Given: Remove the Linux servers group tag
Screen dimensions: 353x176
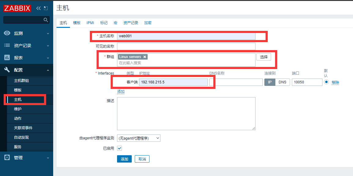Looking at the screenshot, I should pyautogui.click(x=145, y=57).
